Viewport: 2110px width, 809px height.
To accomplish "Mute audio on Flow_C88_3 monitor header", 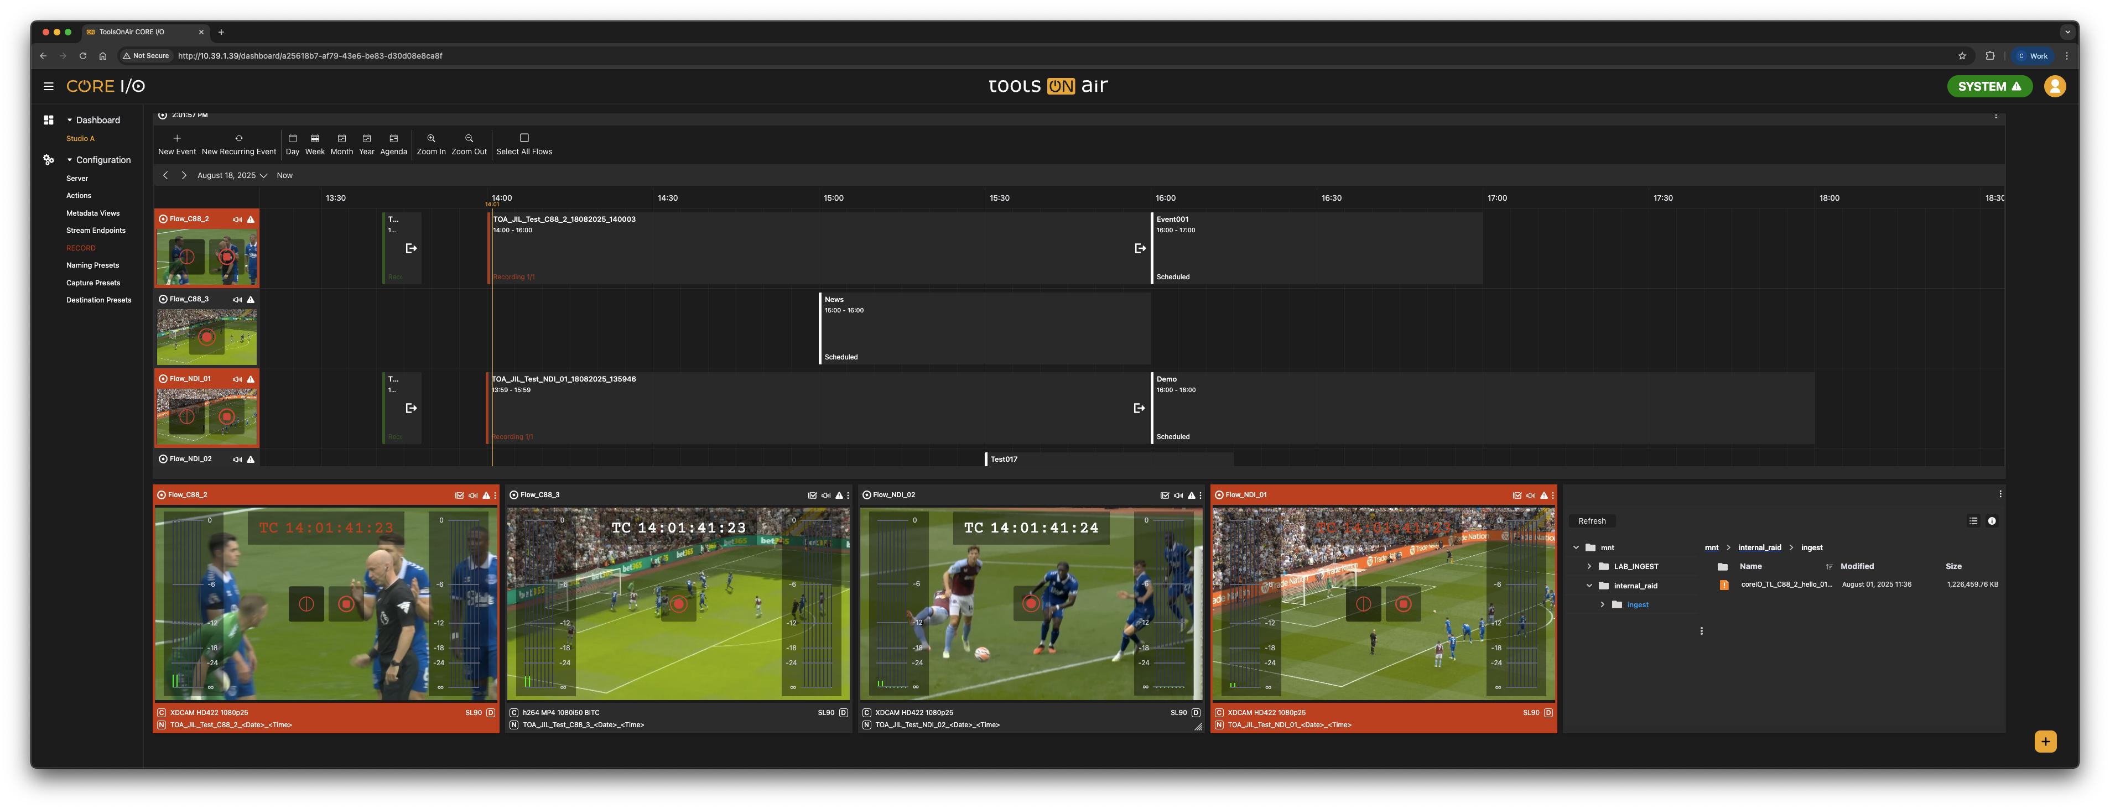I will (x=825, y=495).
